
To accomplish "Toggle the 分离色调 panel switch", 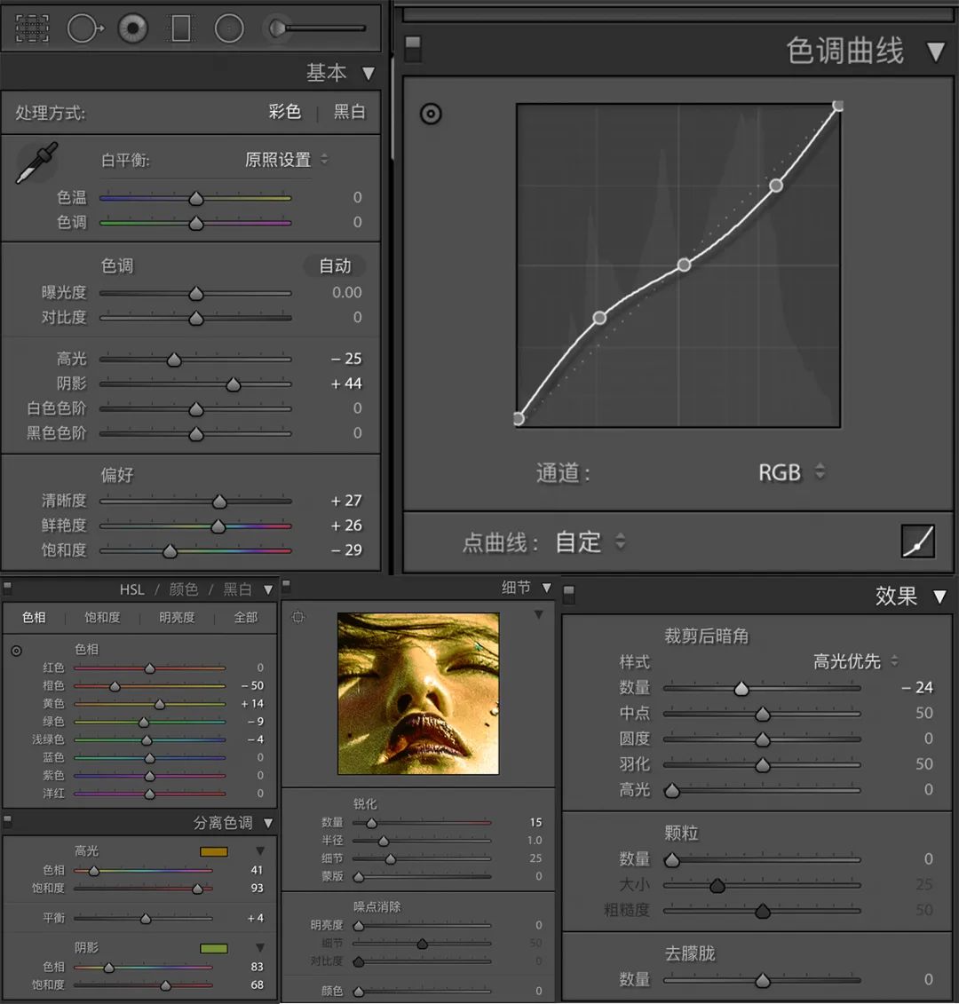I will coord(8,820).
